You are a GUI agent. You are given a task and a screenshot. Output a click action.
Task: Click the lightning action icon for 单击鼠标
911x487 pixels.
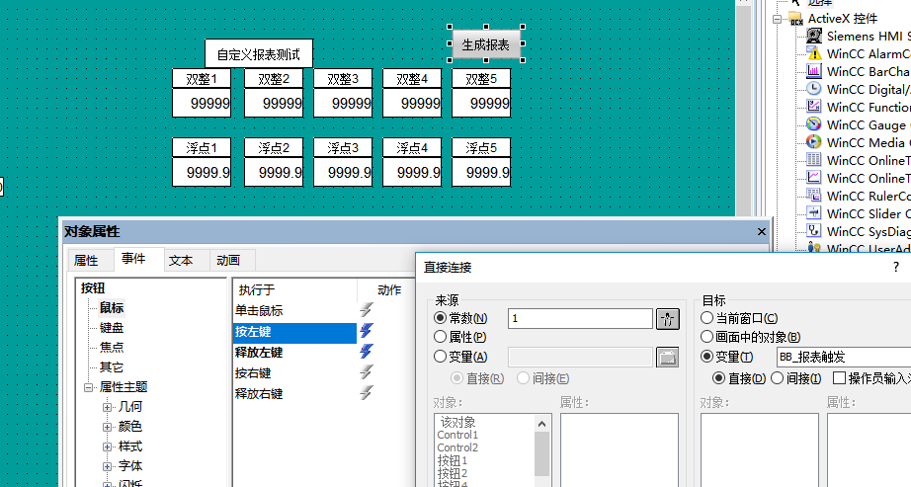click(x=367, y=310)
